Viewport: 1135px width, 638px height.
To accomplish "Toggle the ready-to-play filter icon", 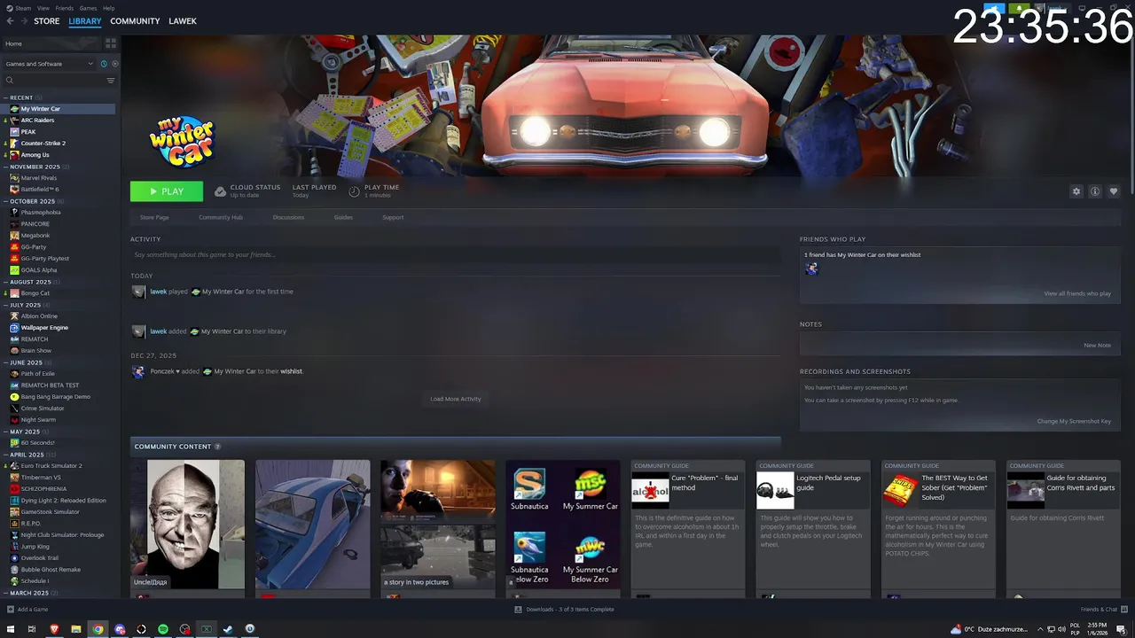I will coord(114,64).
